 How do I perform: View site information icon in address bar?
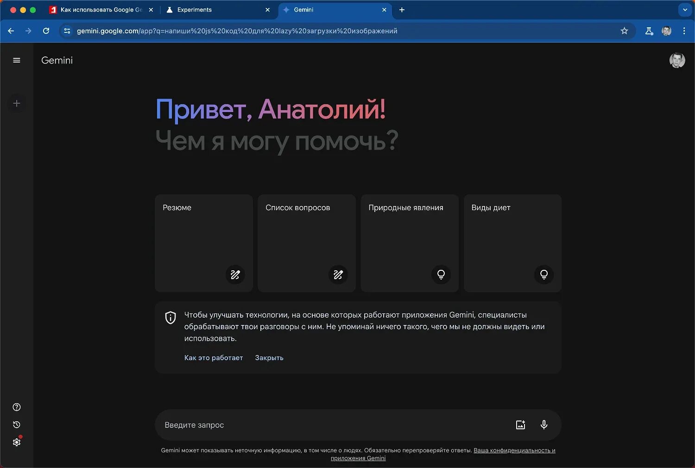tap(67, 31)
